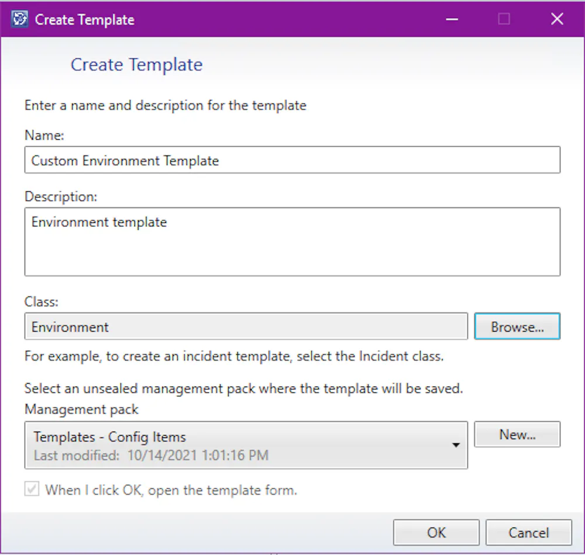Click the Incident class example hint text
Screen dimensions: 585x555
(234, 356)
